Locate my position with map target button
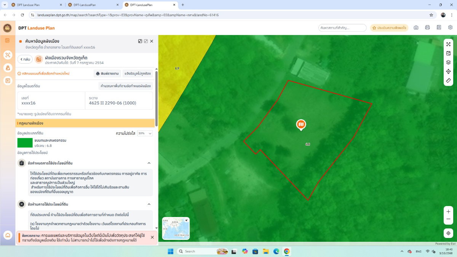The image size is (457, 257). point(448,233)
